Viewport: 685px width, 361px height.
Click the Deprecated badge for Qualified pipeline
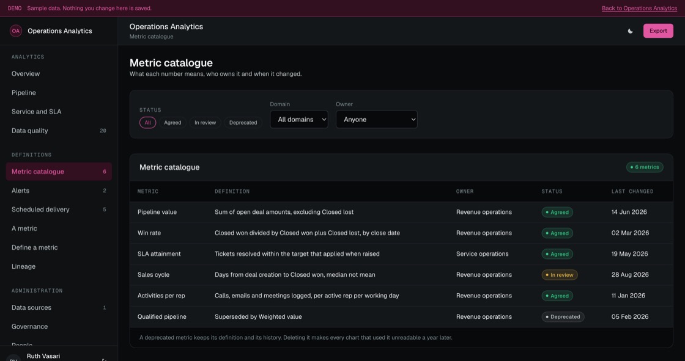coord(563,317)
